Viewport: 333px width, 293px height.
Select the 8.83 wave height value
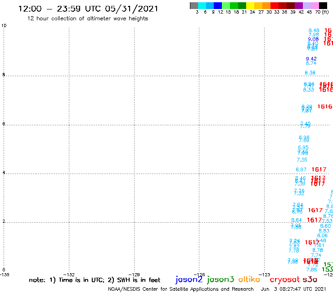pos(324,231)
